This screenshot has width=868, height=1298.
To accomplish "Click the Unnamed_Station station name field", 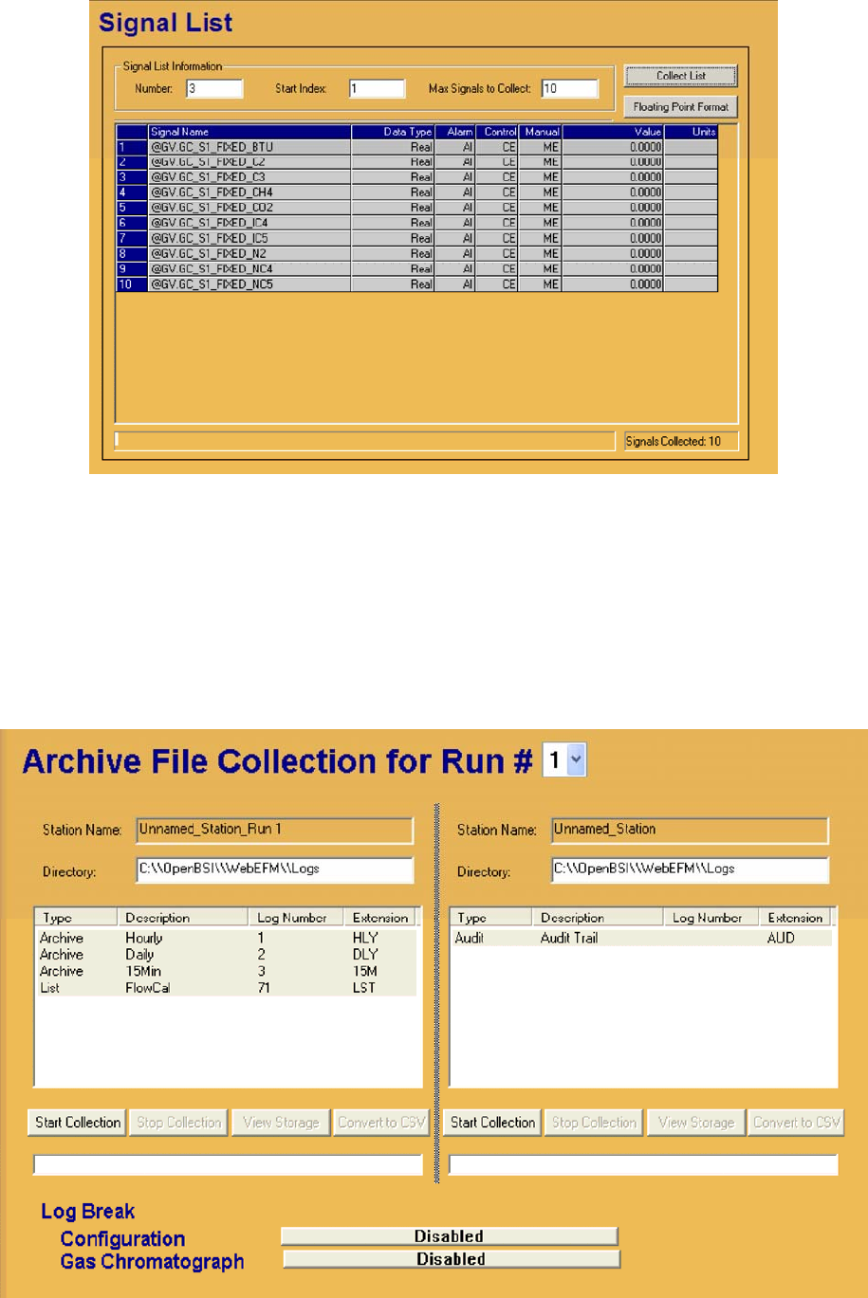I will 690,830.
